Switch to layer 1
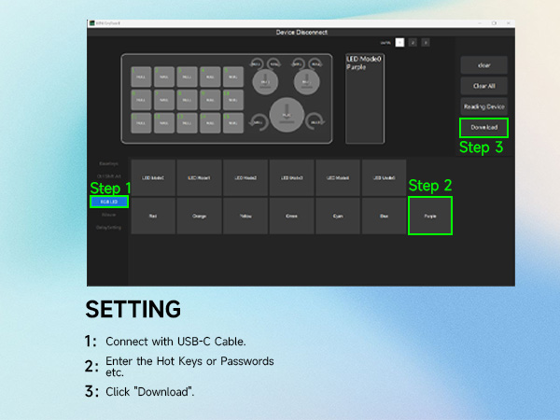 coord(399,43)
